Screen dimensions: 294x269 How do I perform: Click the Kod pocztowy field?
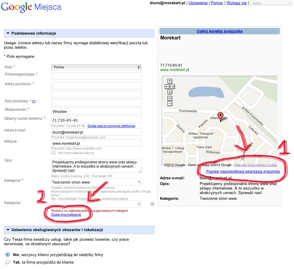point(96,103)
